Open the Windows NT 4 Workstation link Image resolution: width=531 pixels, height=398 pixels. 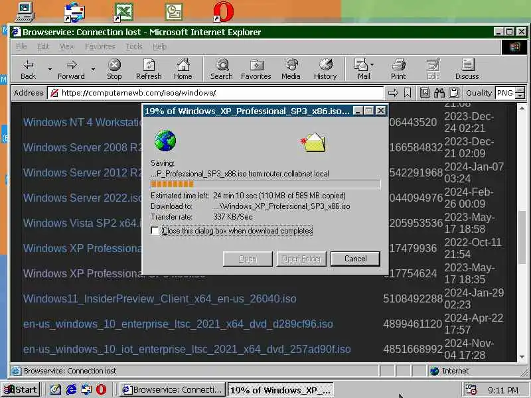[x=82, y=122]
